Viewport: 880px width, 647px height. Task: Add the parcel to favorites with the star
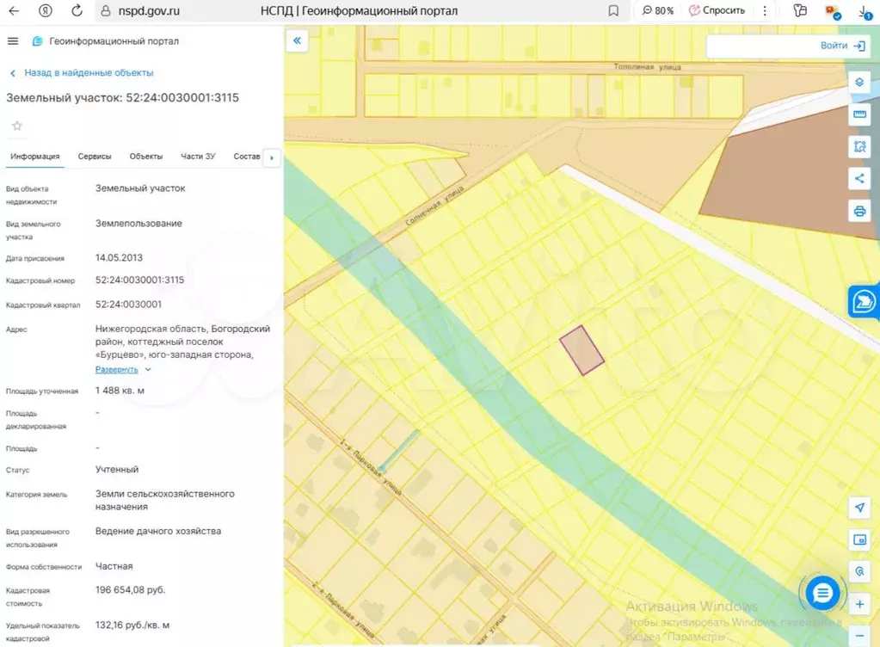point(17,126)
